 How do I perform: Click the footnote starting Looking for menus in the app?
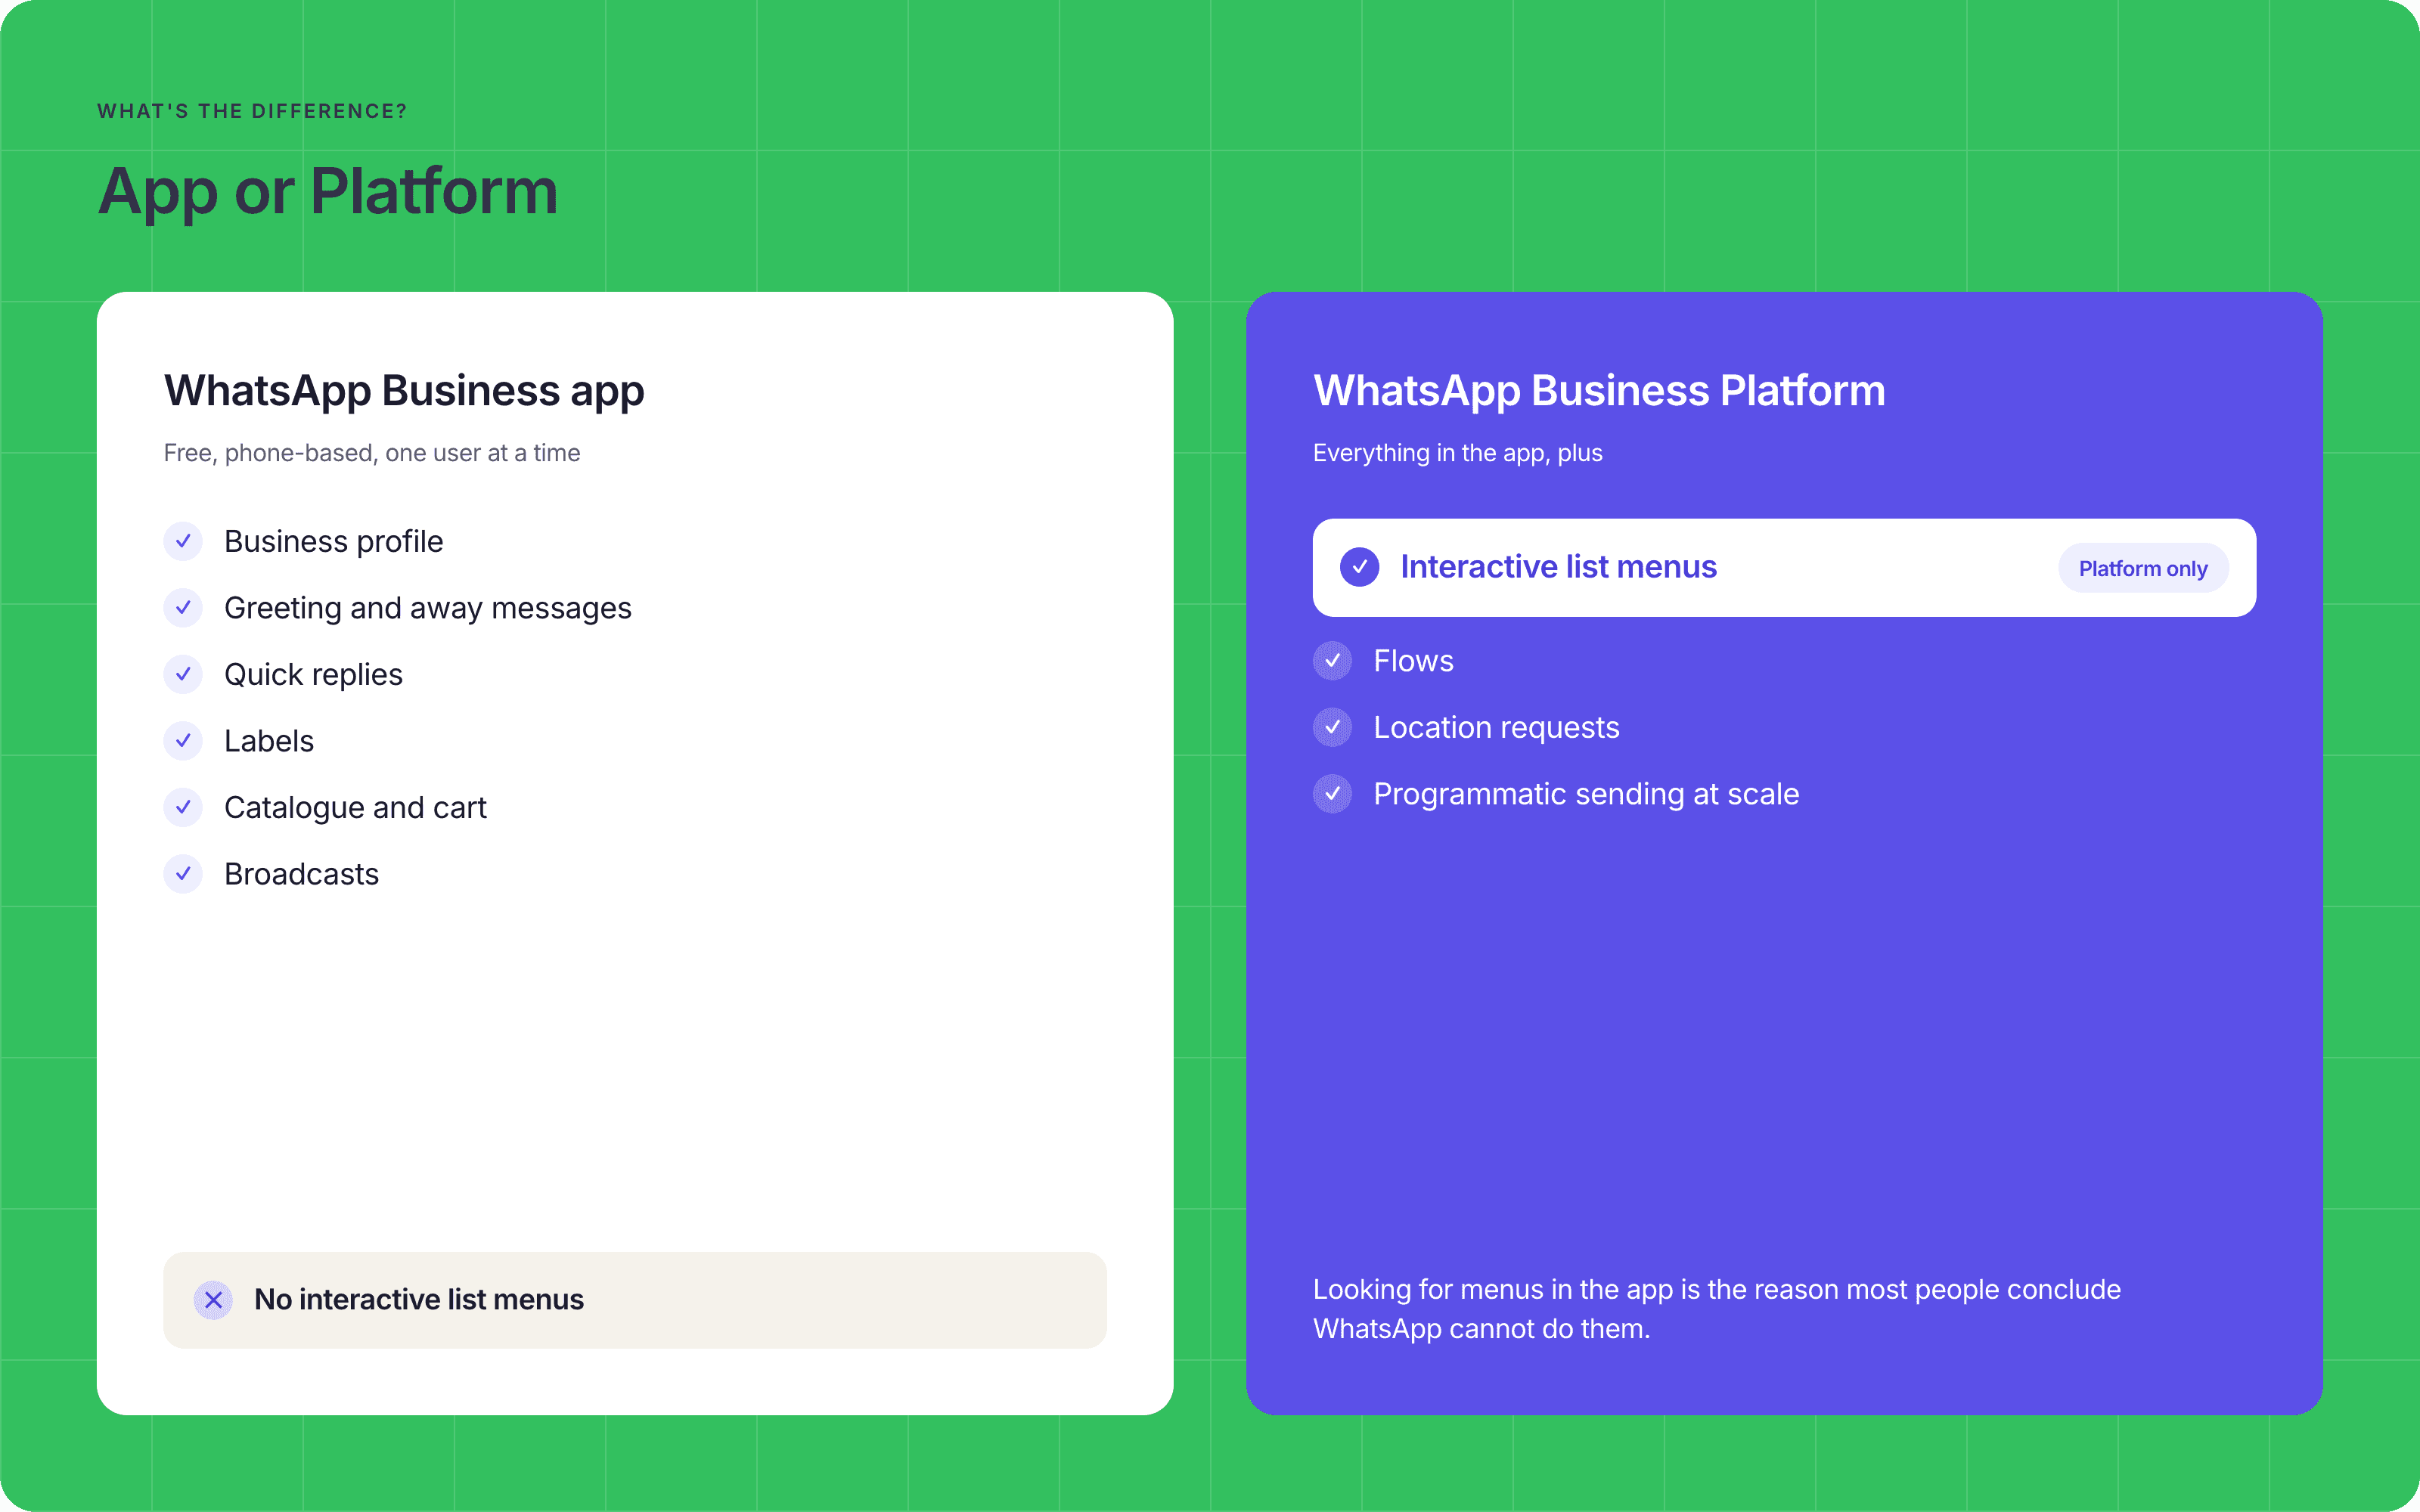click(x=1717, y=1309)
